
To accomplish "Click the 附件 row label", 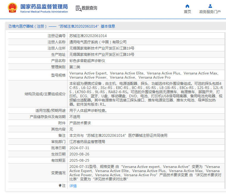I will [62, 123].
